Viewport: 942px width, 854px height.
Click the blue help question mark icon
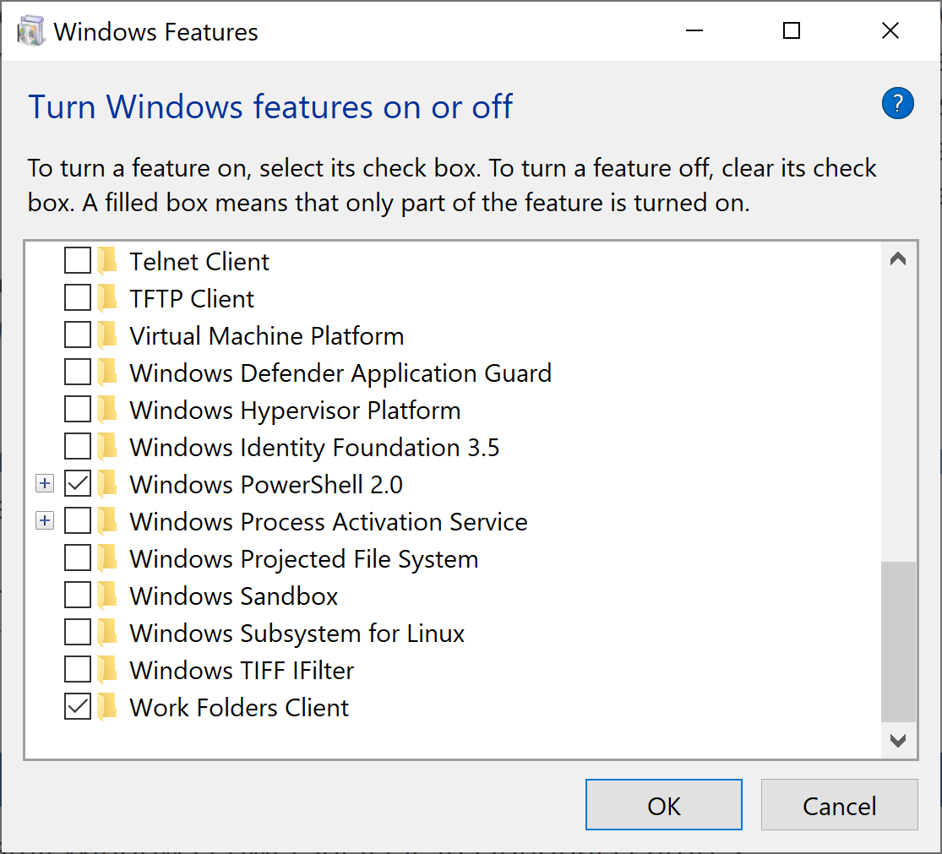click(x=897, y=104)
